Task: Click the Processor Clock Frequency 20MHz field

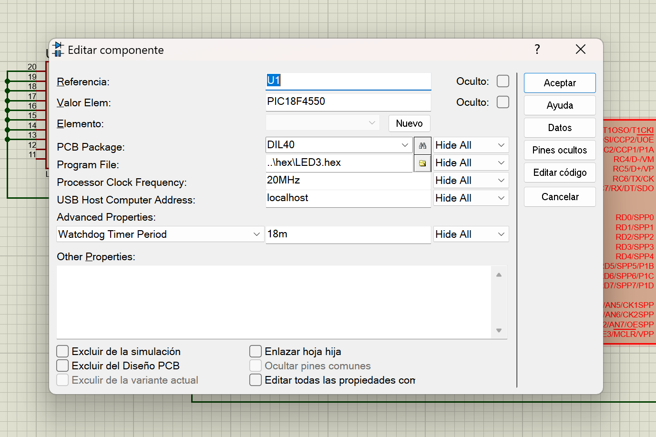Action: 348,181
